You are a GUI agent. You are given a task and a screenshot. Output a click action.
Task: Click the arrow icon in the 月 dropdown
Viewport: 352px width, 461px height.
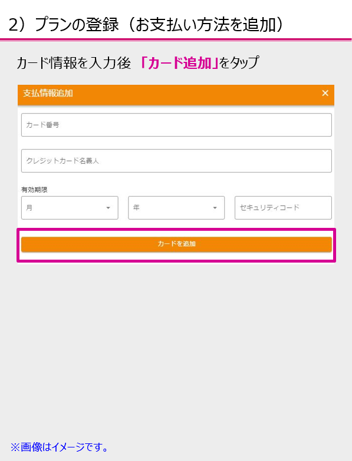click(108, 208)
